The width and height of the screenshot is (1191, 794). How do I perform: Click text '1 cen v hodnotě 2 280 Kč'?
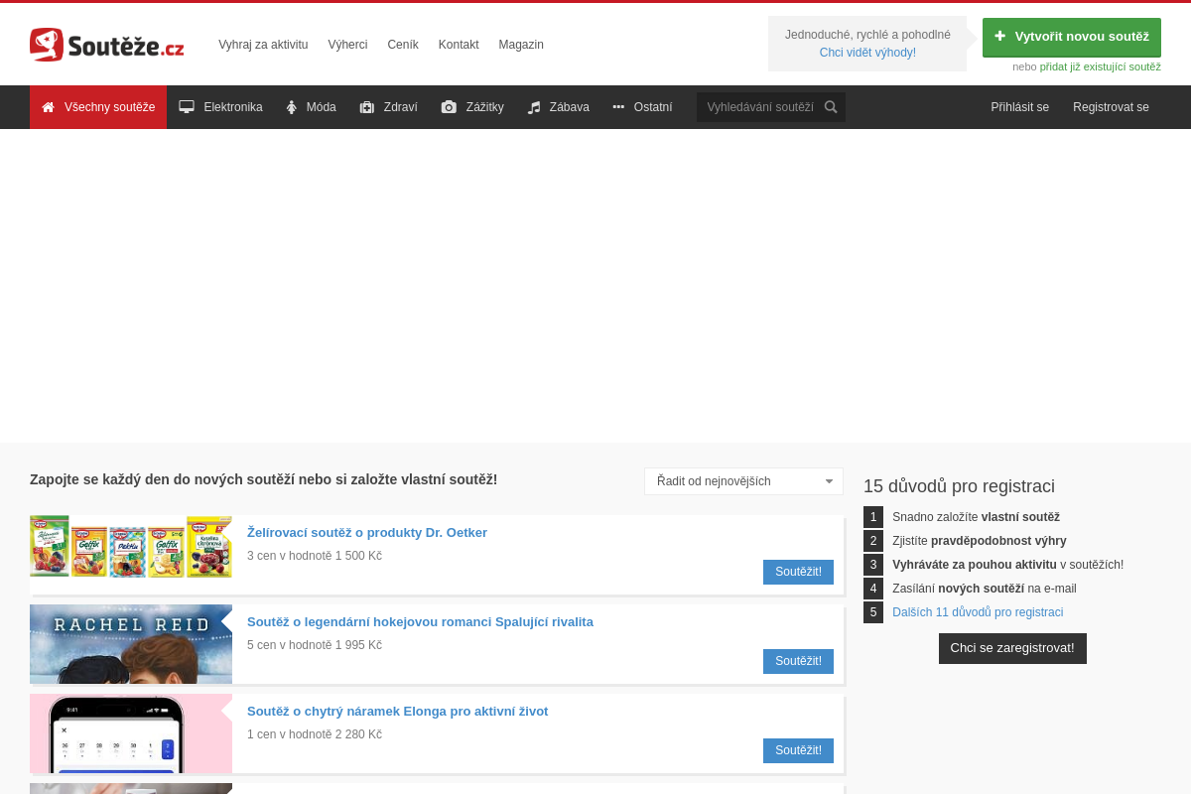tap(315, 734)
